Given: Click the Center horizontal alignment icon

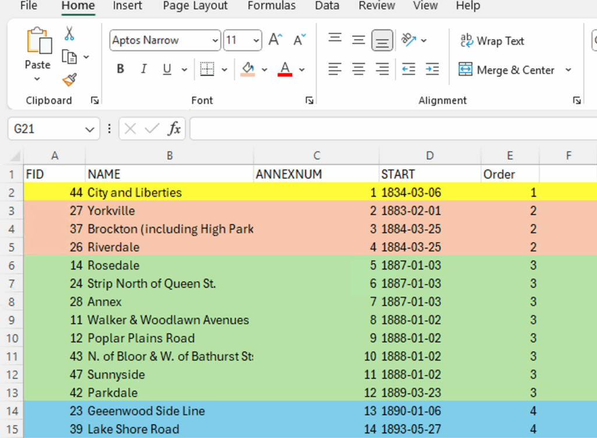Looking at the screenshot, I should (359, 69).
